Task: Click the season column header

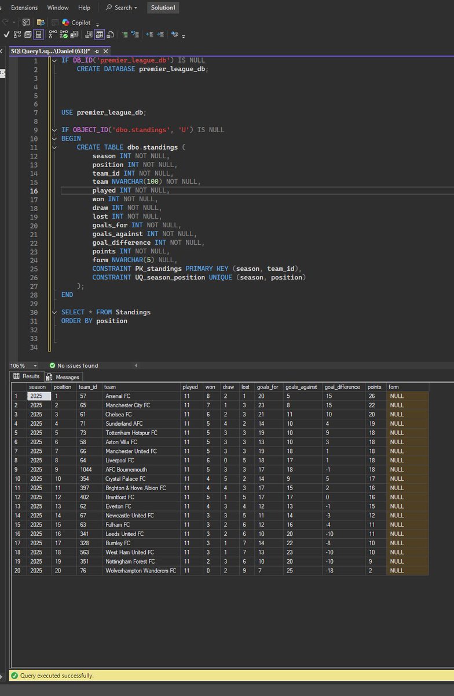Action: click(38, 387)
